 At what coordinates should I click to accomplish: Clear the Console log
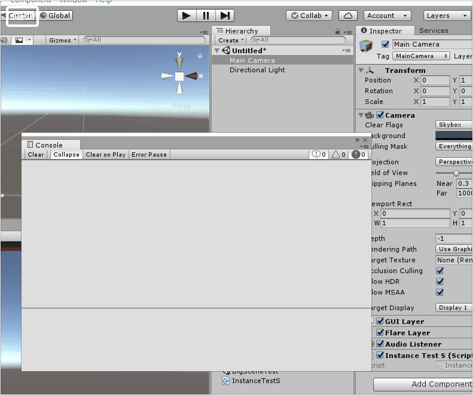(36, 155)
